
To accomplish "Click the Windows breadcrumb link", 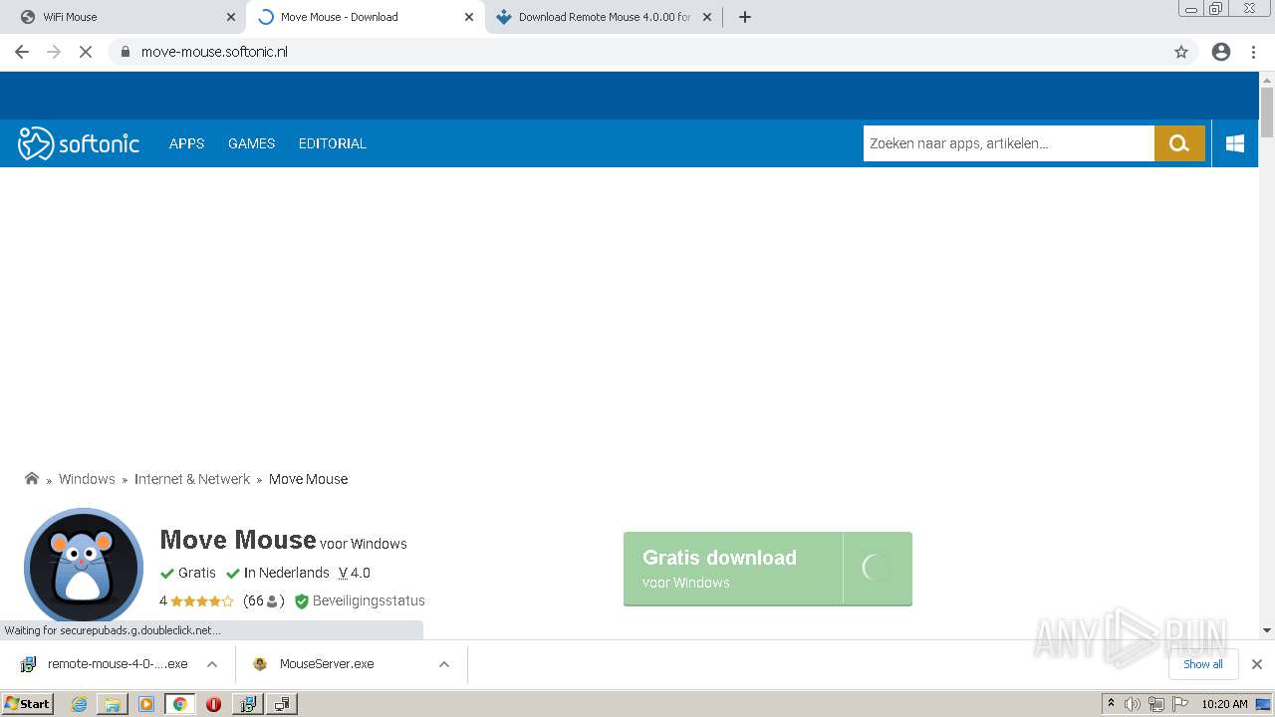I will (87, 479).
